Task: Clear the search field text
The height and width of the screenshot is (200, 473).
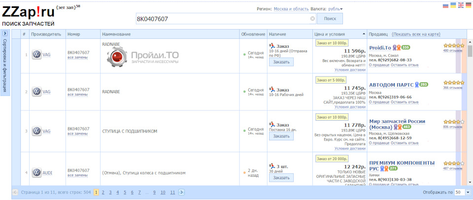Action: 312,19
